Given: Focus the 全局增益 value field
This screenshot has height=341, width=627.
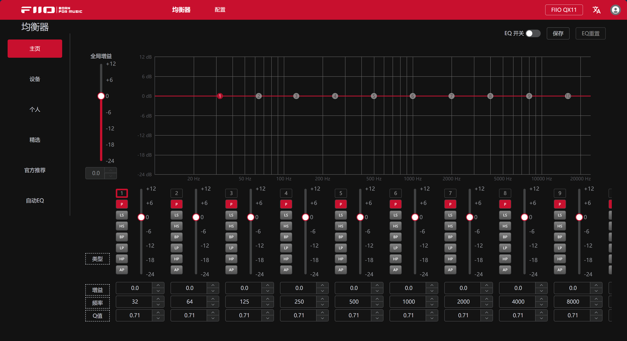Looking at the screenshot, I should coord(96,173).
